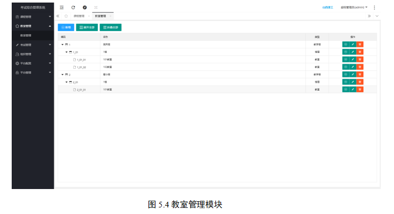
Task: Delete row 2_01_01 with trash icon
Action: pos(360,90)
